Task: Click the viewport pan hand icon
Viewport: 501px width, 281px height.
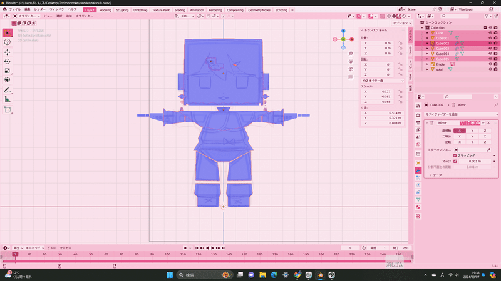Action: [351, 61]
